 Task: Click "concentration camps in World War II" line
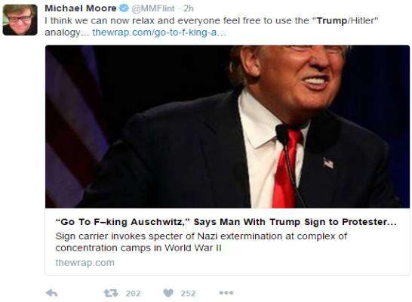(139, 248)
